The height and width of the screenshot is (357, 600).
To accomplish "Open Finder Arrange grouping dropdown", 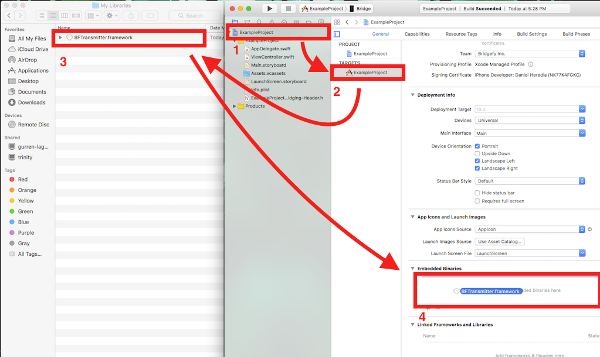I will point(93,16).
